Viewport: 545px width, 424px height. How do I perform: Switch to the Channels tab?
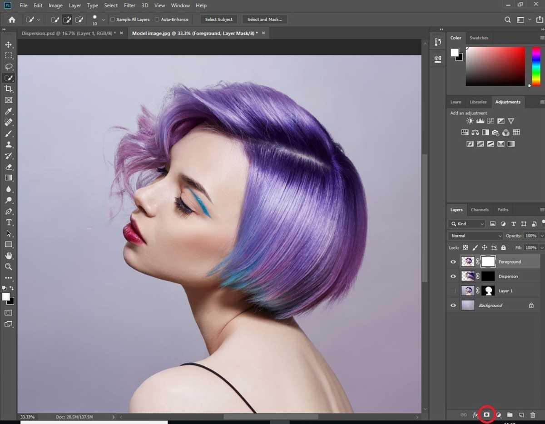coord(480,209)
